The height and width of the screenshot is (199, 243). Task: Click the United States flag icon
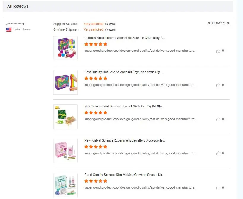pyautogui.click(x=9, y=29)
